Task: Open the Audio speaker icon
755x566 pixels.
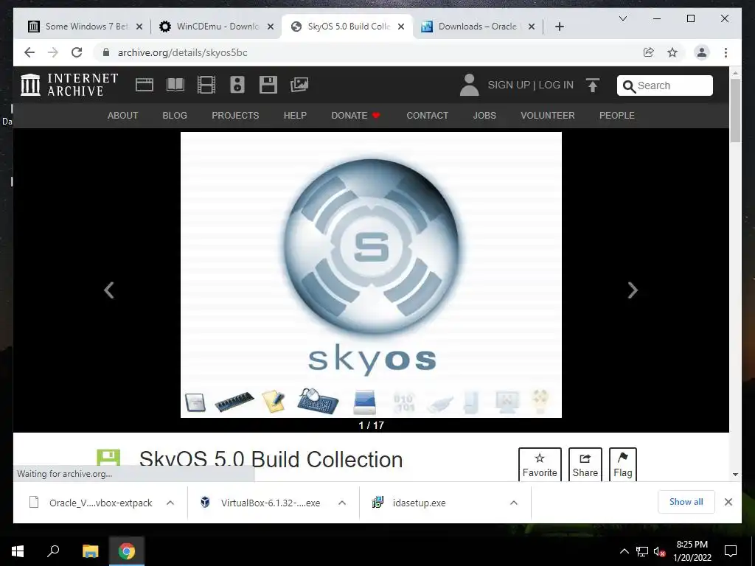Action: pyautogui.click(x=237, y=85)
